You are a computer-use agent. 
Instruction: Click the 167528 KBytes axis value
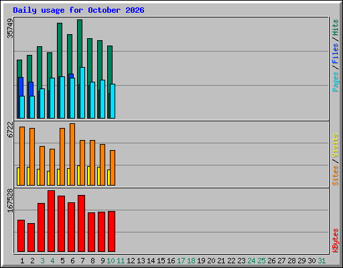10,200
